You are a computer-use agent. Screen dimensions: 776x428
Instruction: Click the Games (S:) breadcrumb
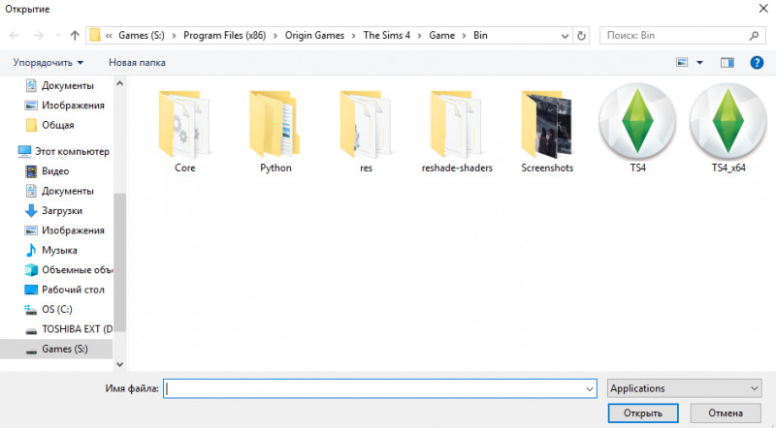pos(141,36)
